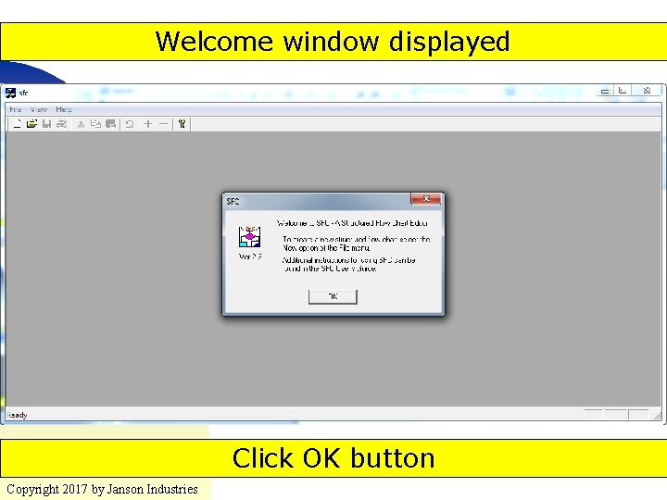Screen dimensions: 667x500
Task: Click the OK button in welcome dialog
Action: click(x=333, y=296)
